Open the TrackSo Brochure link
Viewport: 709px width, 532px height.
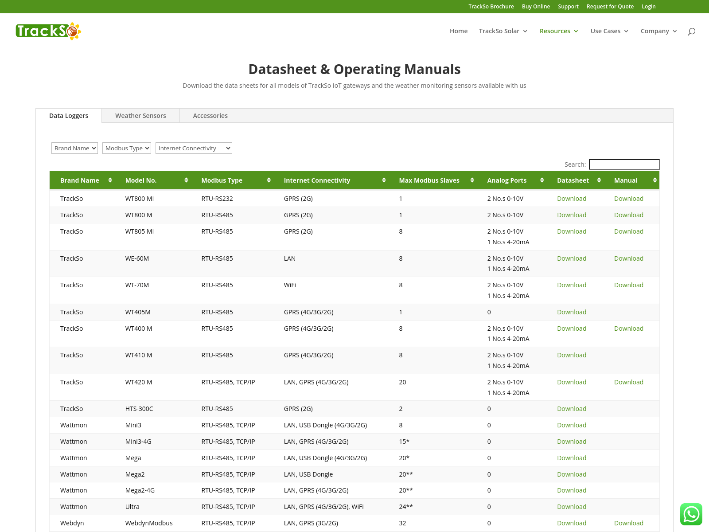tap(491, 7)
